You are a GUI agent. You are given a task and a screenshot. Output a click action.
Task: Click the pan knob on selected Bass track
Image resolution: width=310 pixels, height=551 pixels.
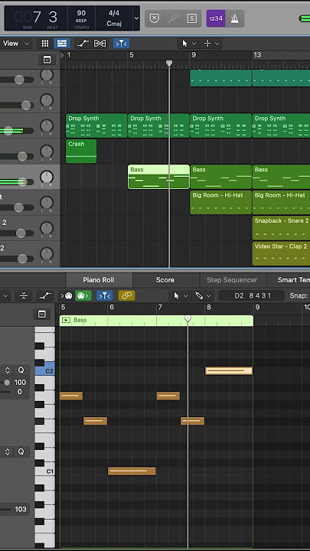point(47,178)
